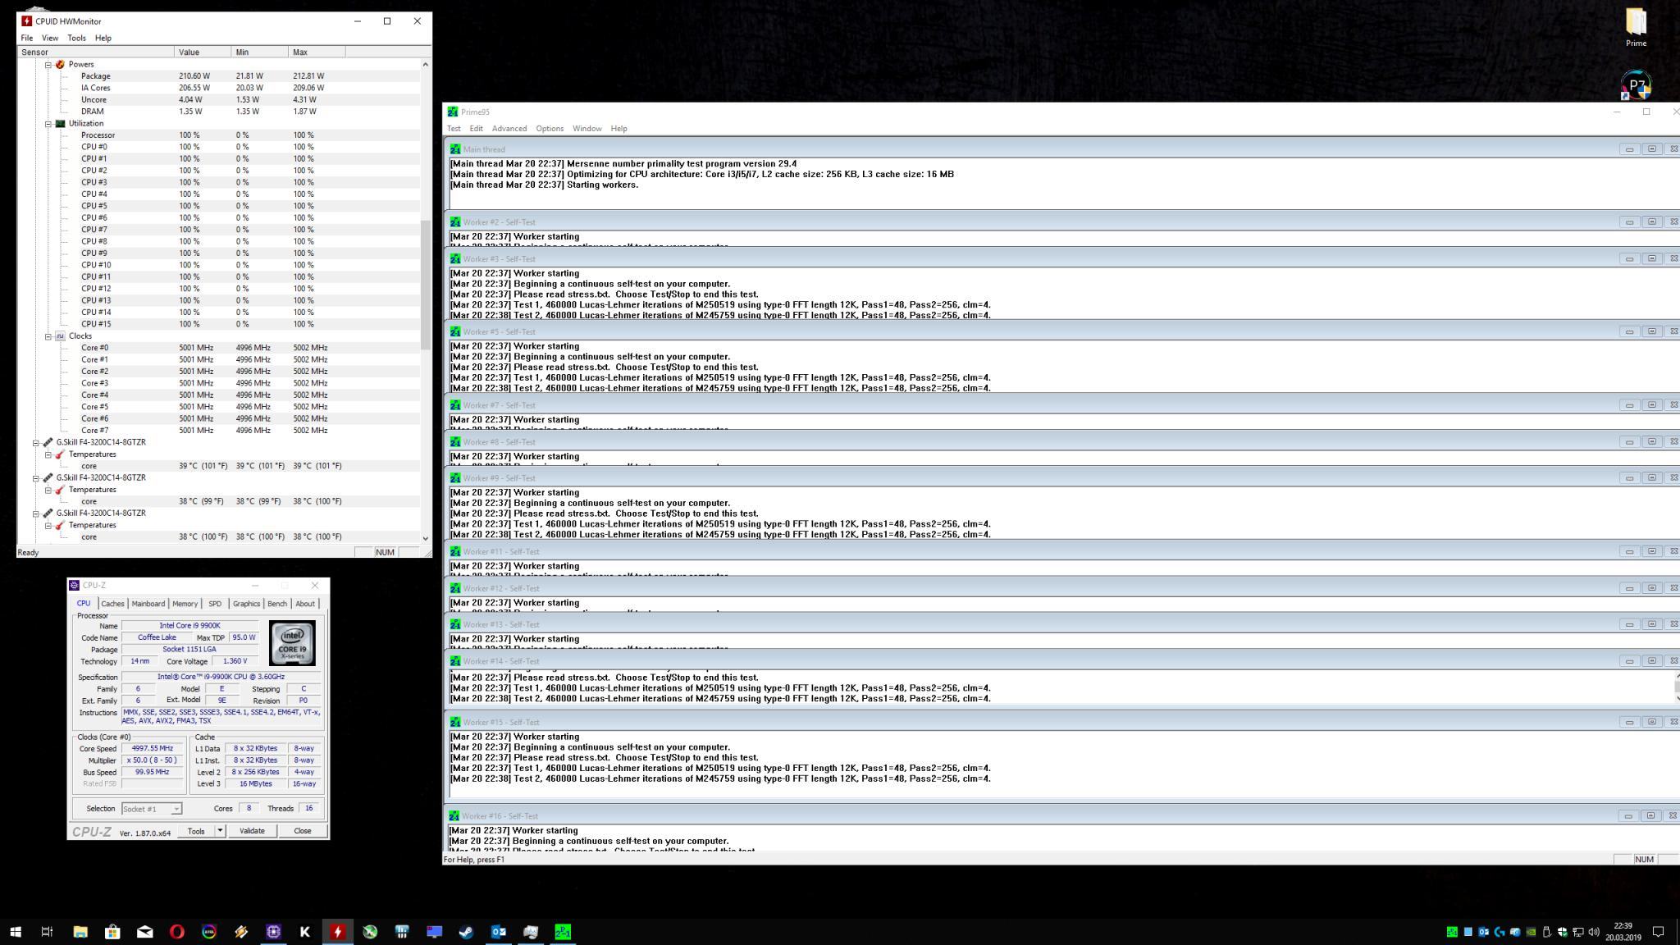Select the CPU #15 utilization row in HWMonitor

220,324
